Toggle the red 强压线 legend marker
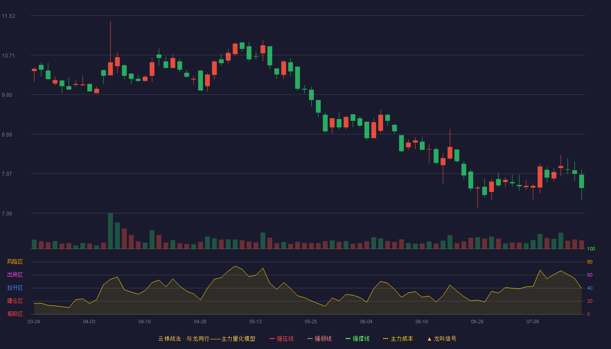This screenshot has height=349, width=611. pyautogui.click(x=272, y=339)
